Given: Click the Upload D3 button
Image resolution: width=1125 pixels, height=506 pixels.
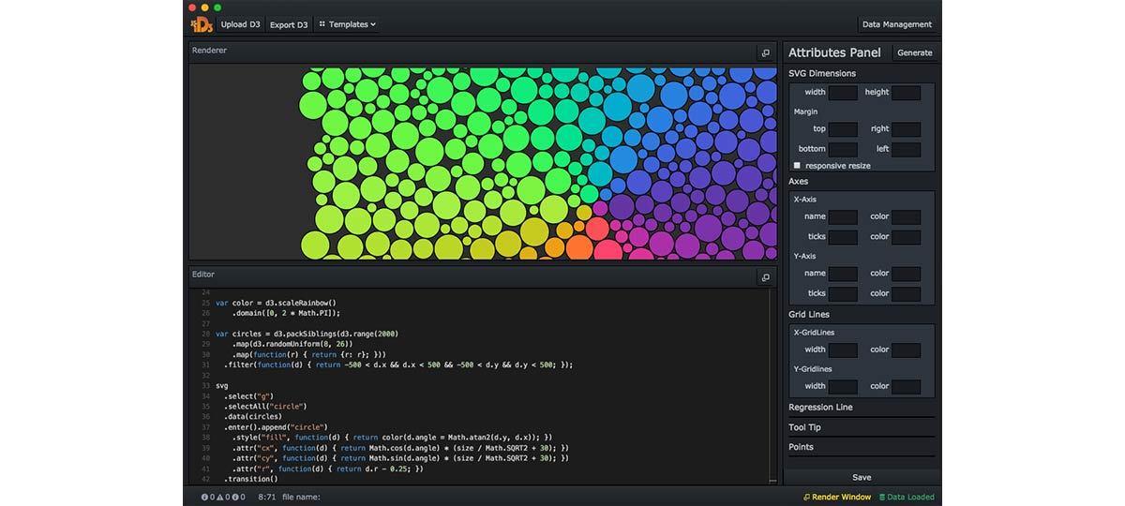Looking at the screenshot, I should pyautogui.click(x=241, y=24).
